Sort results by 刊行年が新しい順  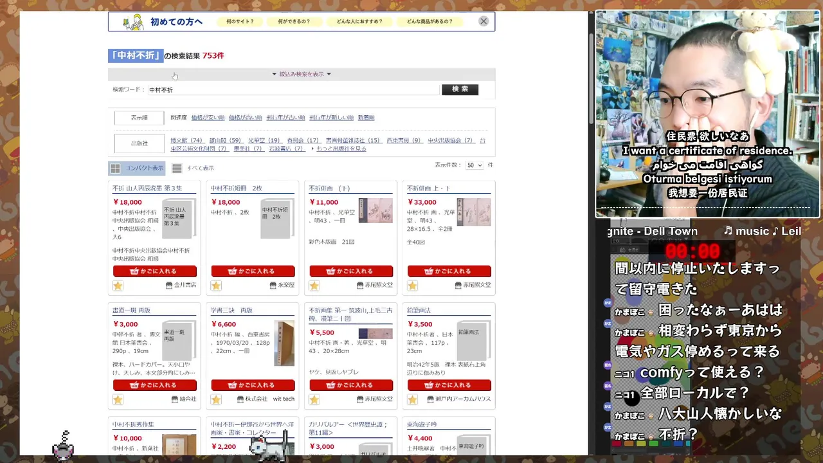(331, 118)
